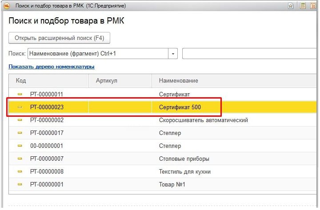Click the item icon beside РТ-00000023
This screenshot has height=210, width=320.
coord(20,107)
